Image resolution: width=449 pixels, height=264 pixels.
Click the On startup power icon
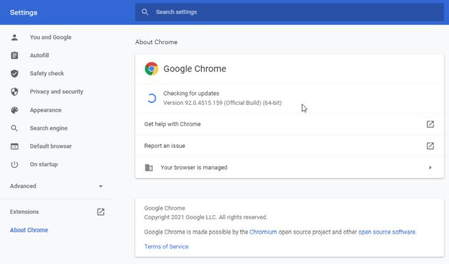(15, 164)
